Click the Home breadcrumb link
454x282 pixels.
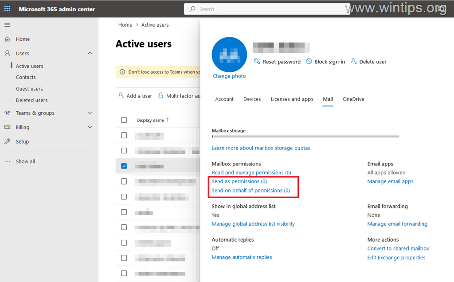point(125,25)
